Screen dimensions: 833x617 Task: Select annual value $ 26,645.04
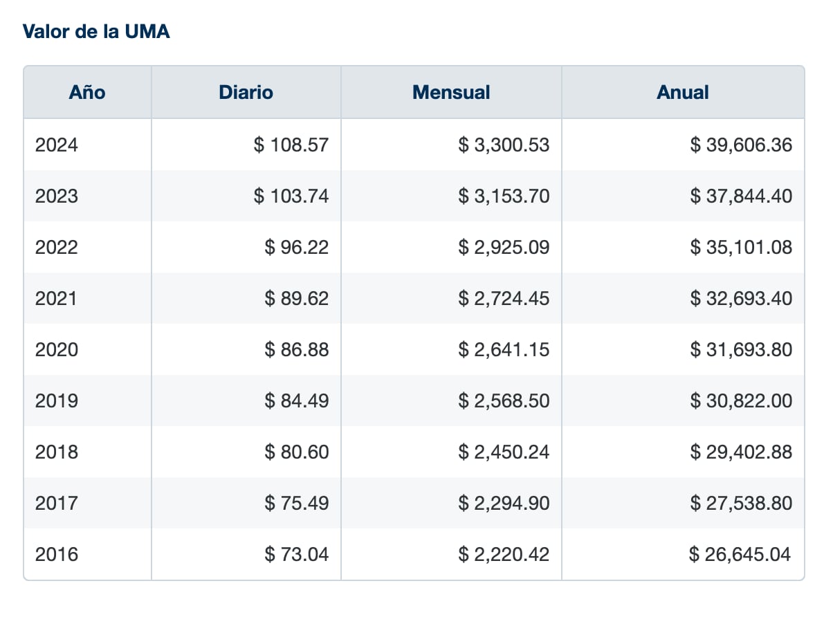coord(741,555)
